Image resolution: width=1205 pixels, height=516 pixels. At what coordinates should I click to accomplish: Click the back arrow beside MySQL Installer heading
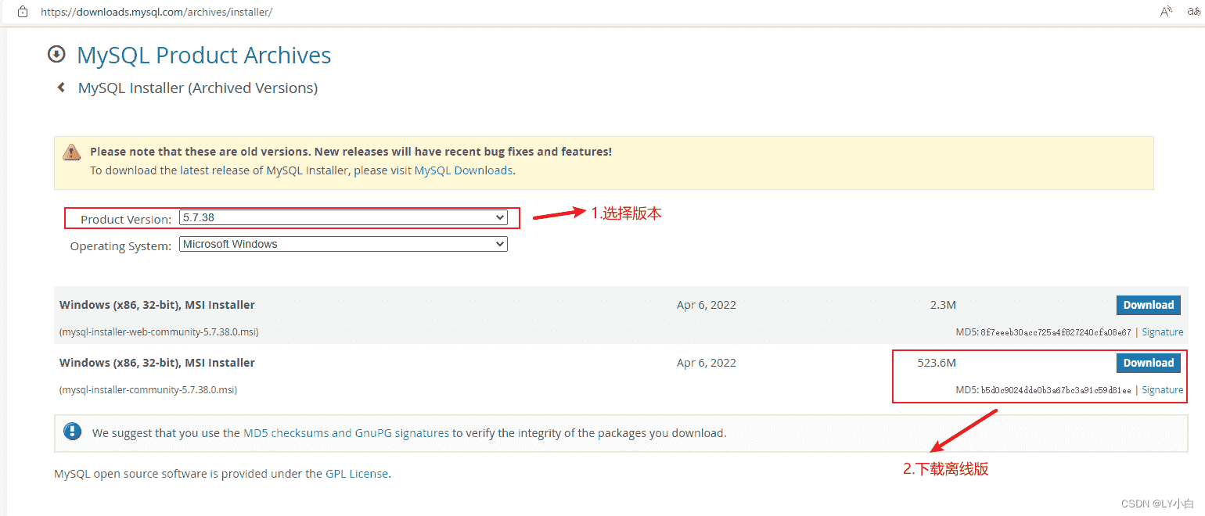61,88
